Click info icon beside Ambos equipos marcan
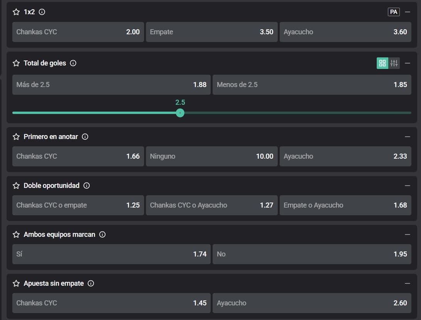Image resolution: width=421 pixels, height=320 pixels. point(102,235)
